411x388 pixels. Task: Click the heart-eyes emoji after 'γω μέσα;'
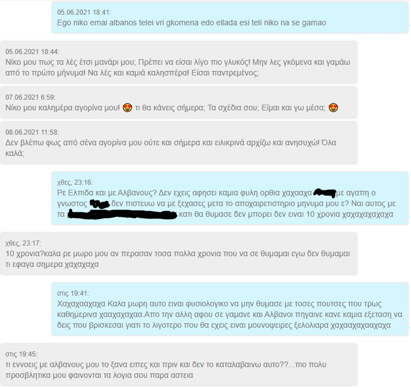[333, 108]
